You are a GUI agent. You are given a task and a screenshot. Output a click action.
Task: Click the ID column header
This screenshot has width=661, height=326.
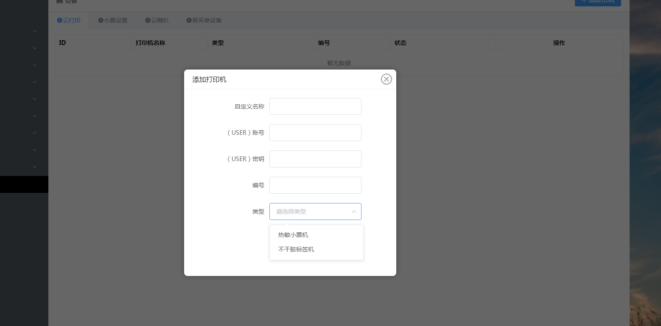[93, 43]
